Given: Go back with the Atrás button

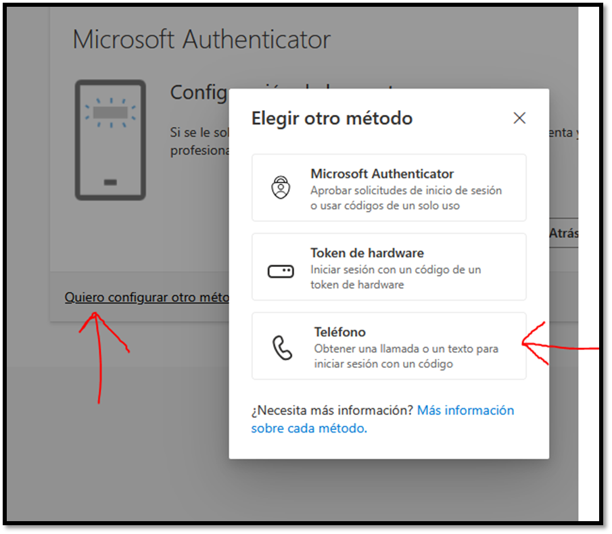Looking at the screenshot, I should [x=563, y=233].
